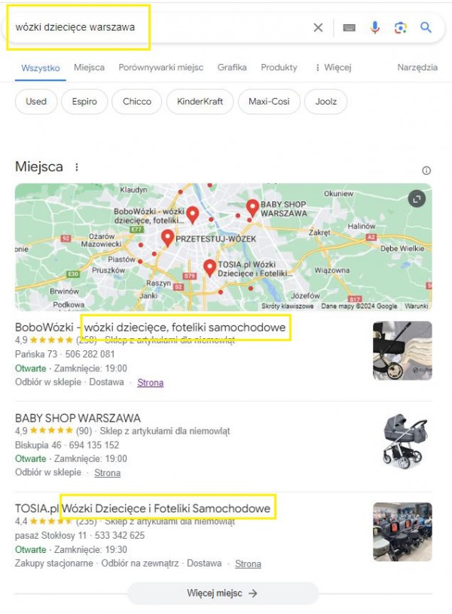This screenshot has width=452, height=614.
Task: Click the BoboWózki red map pin
Action: click(x=192, y=215)
